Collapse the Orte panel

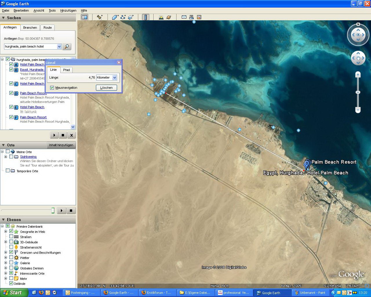(x=3, y=145)
